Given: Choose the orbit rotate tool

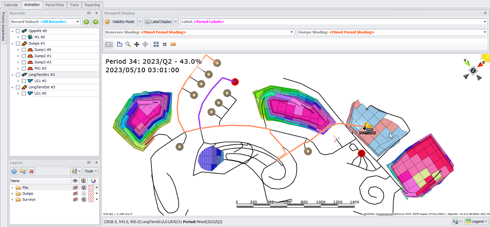Looking at the screenshot, I should pyautogui.click(x=145, y=45).
